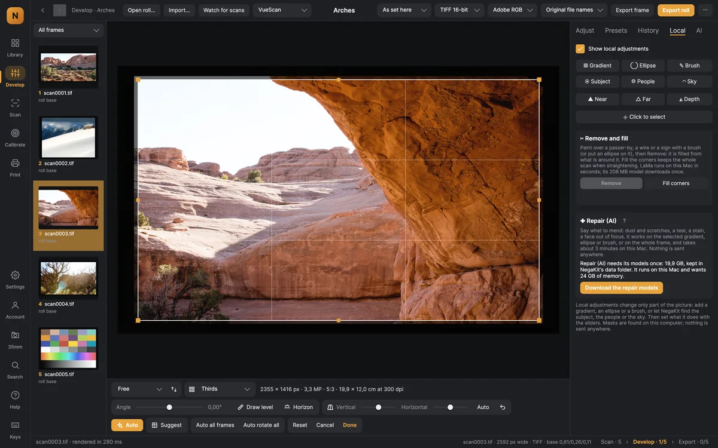Click the Angle slider handle
718x448 pixels.
169,407
